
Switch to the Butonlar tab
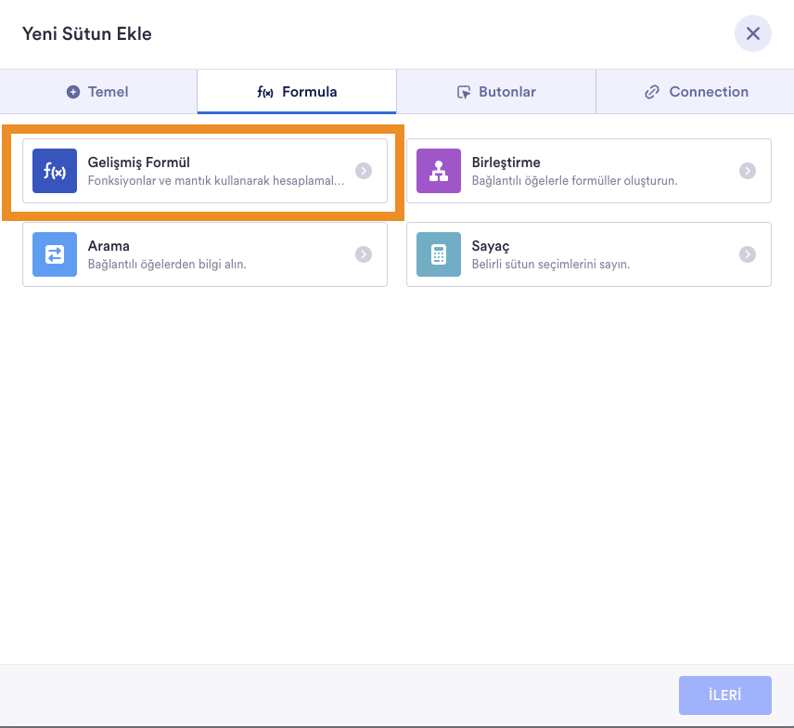pyautogui.click(x=496, y=92)
